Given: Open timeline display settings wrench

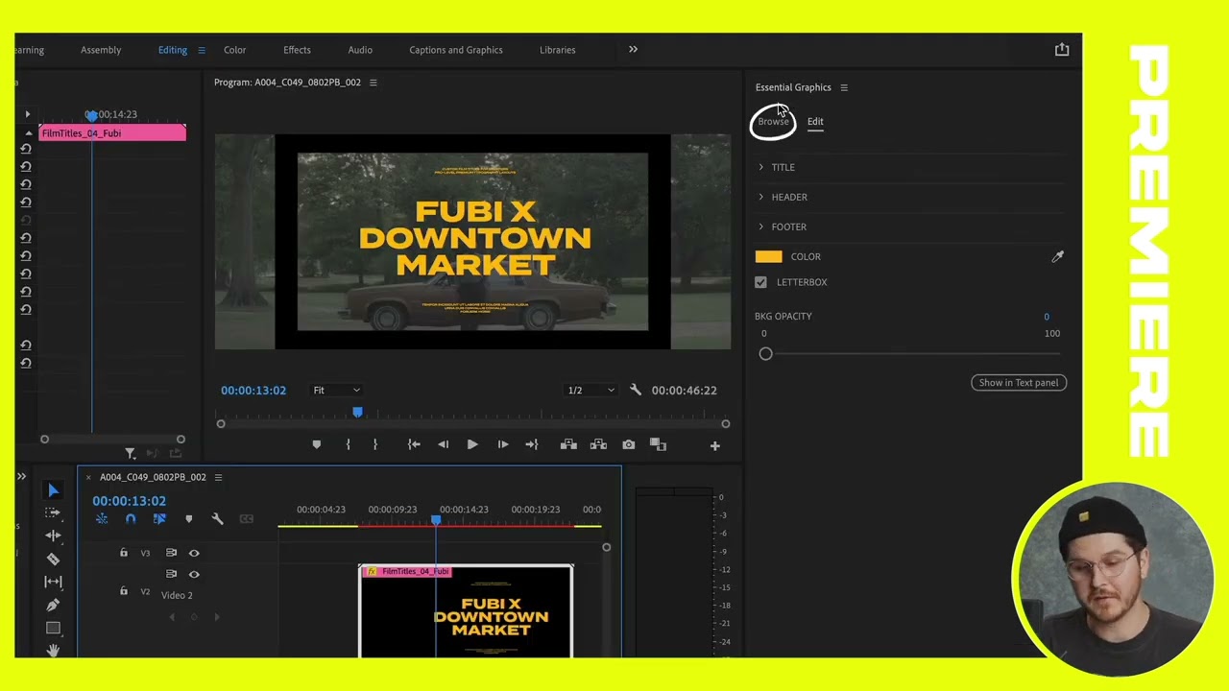Looking at the screenshot, I should pyautogui.click(x=217, y=519).
